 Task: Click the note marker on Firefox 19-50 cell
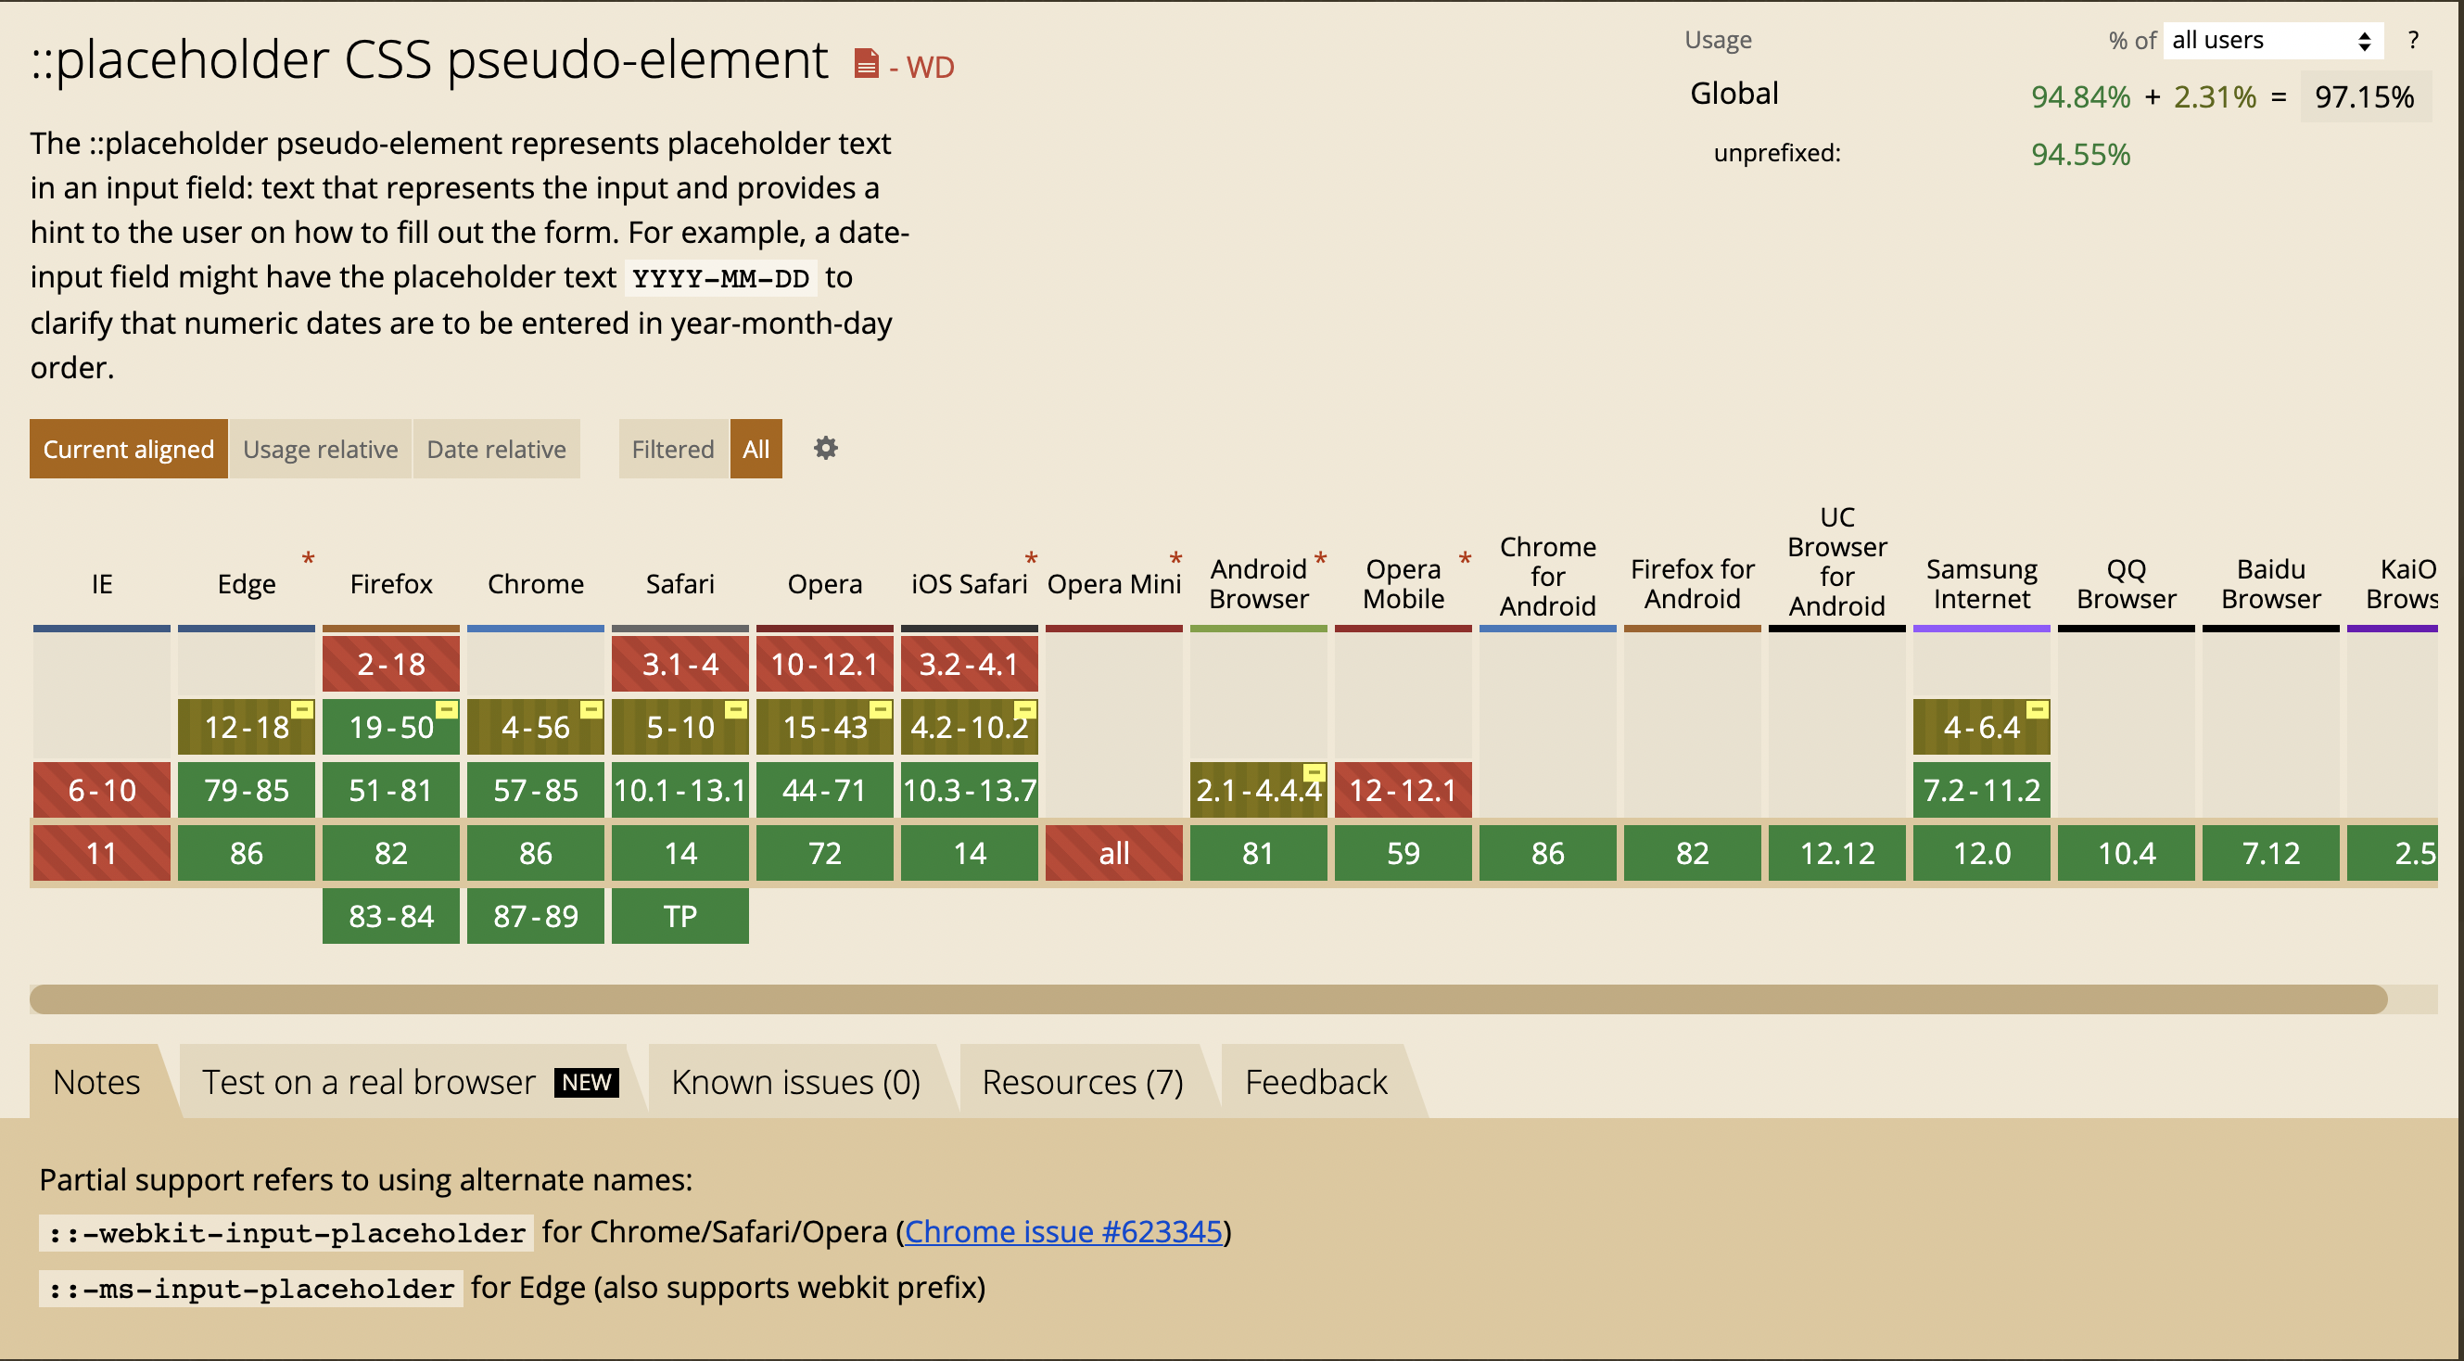[446, 709]
